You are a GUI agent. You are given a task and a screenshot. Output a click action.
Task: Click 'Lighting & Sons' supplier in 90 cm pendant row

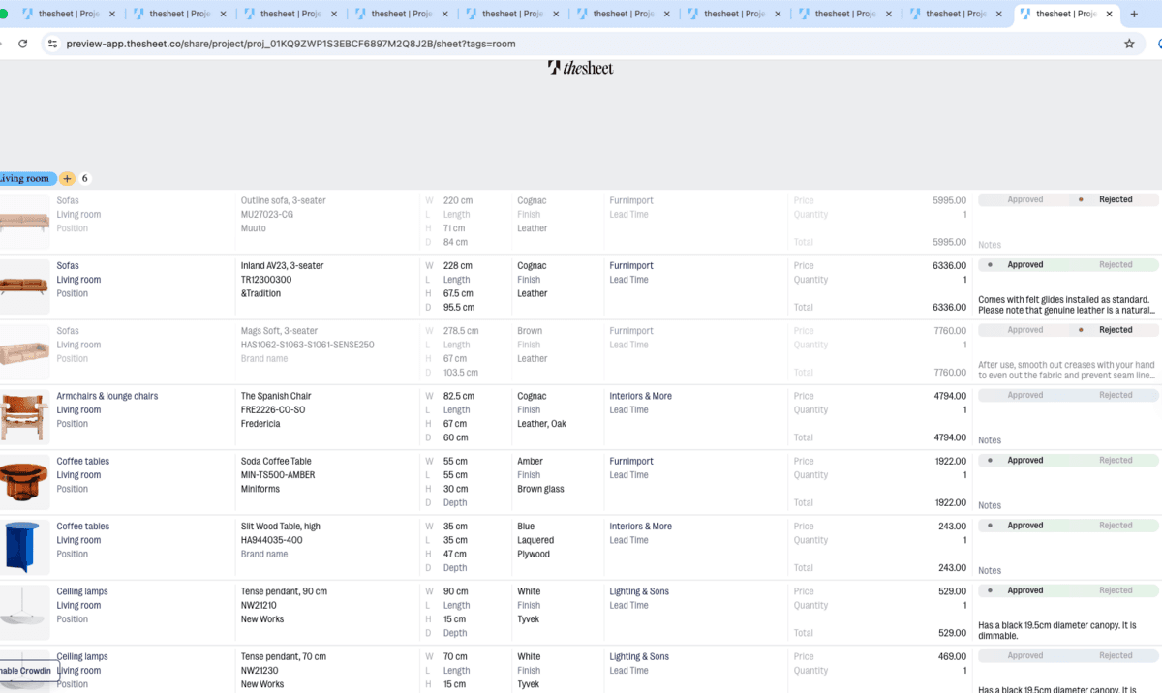coord(639,591)
